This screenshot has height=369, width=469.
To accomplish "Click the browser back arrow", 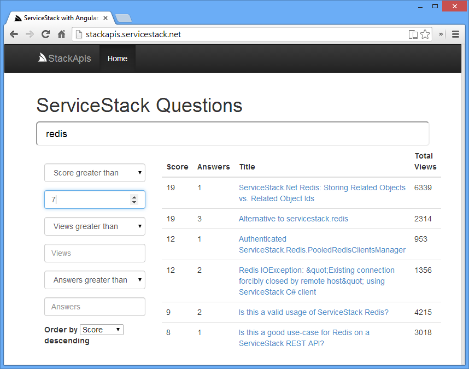I will (14, 34).
